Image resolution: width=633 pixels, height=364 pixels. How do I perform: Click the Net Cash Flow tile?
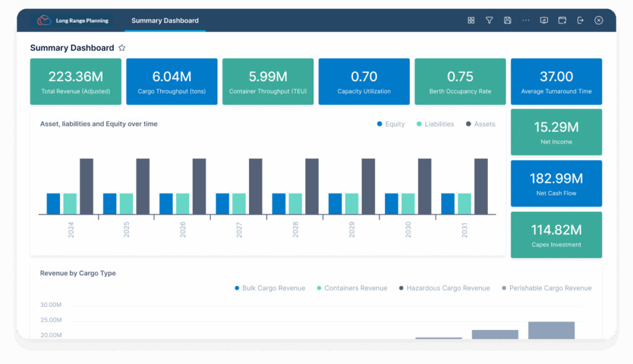pyautogui.click(x=556, y=184)
